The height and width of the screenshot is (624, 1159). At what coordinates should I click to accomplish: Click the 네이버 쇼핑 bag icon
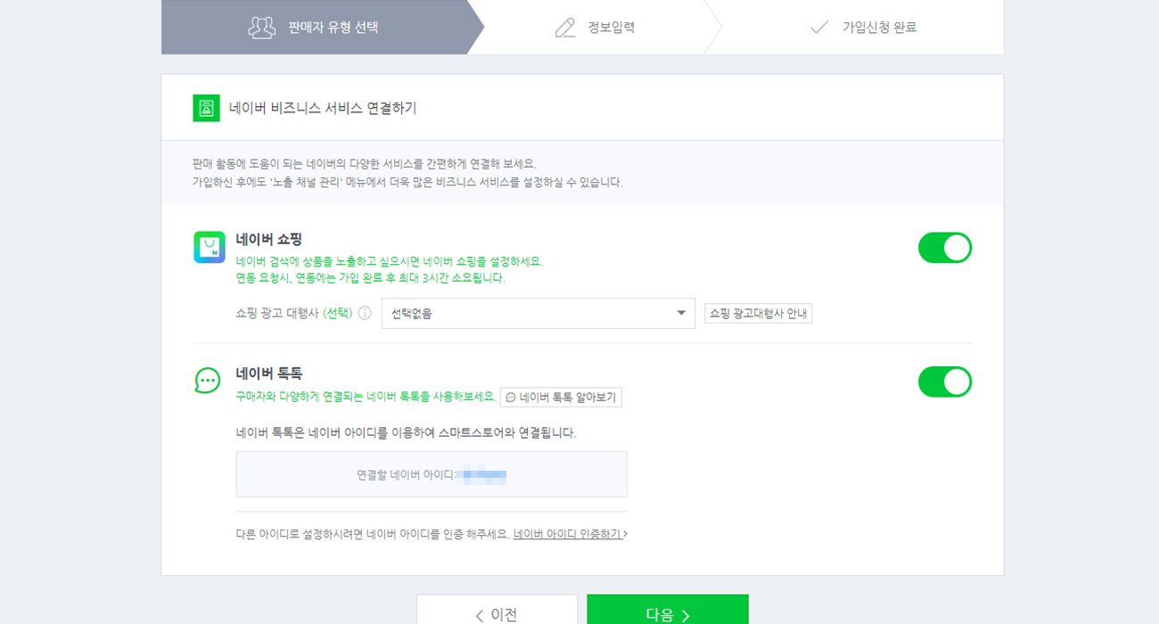210,247
